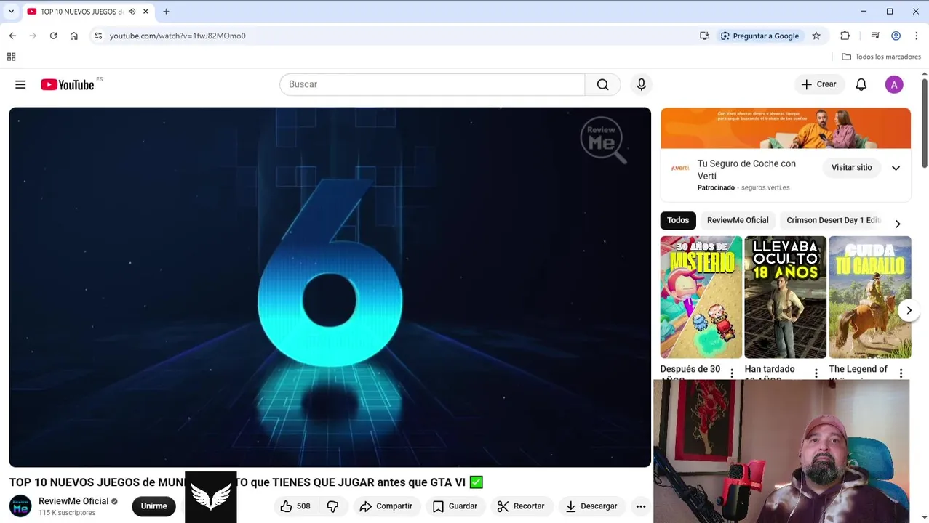Open new browser tab

click(x=166, y=12)
